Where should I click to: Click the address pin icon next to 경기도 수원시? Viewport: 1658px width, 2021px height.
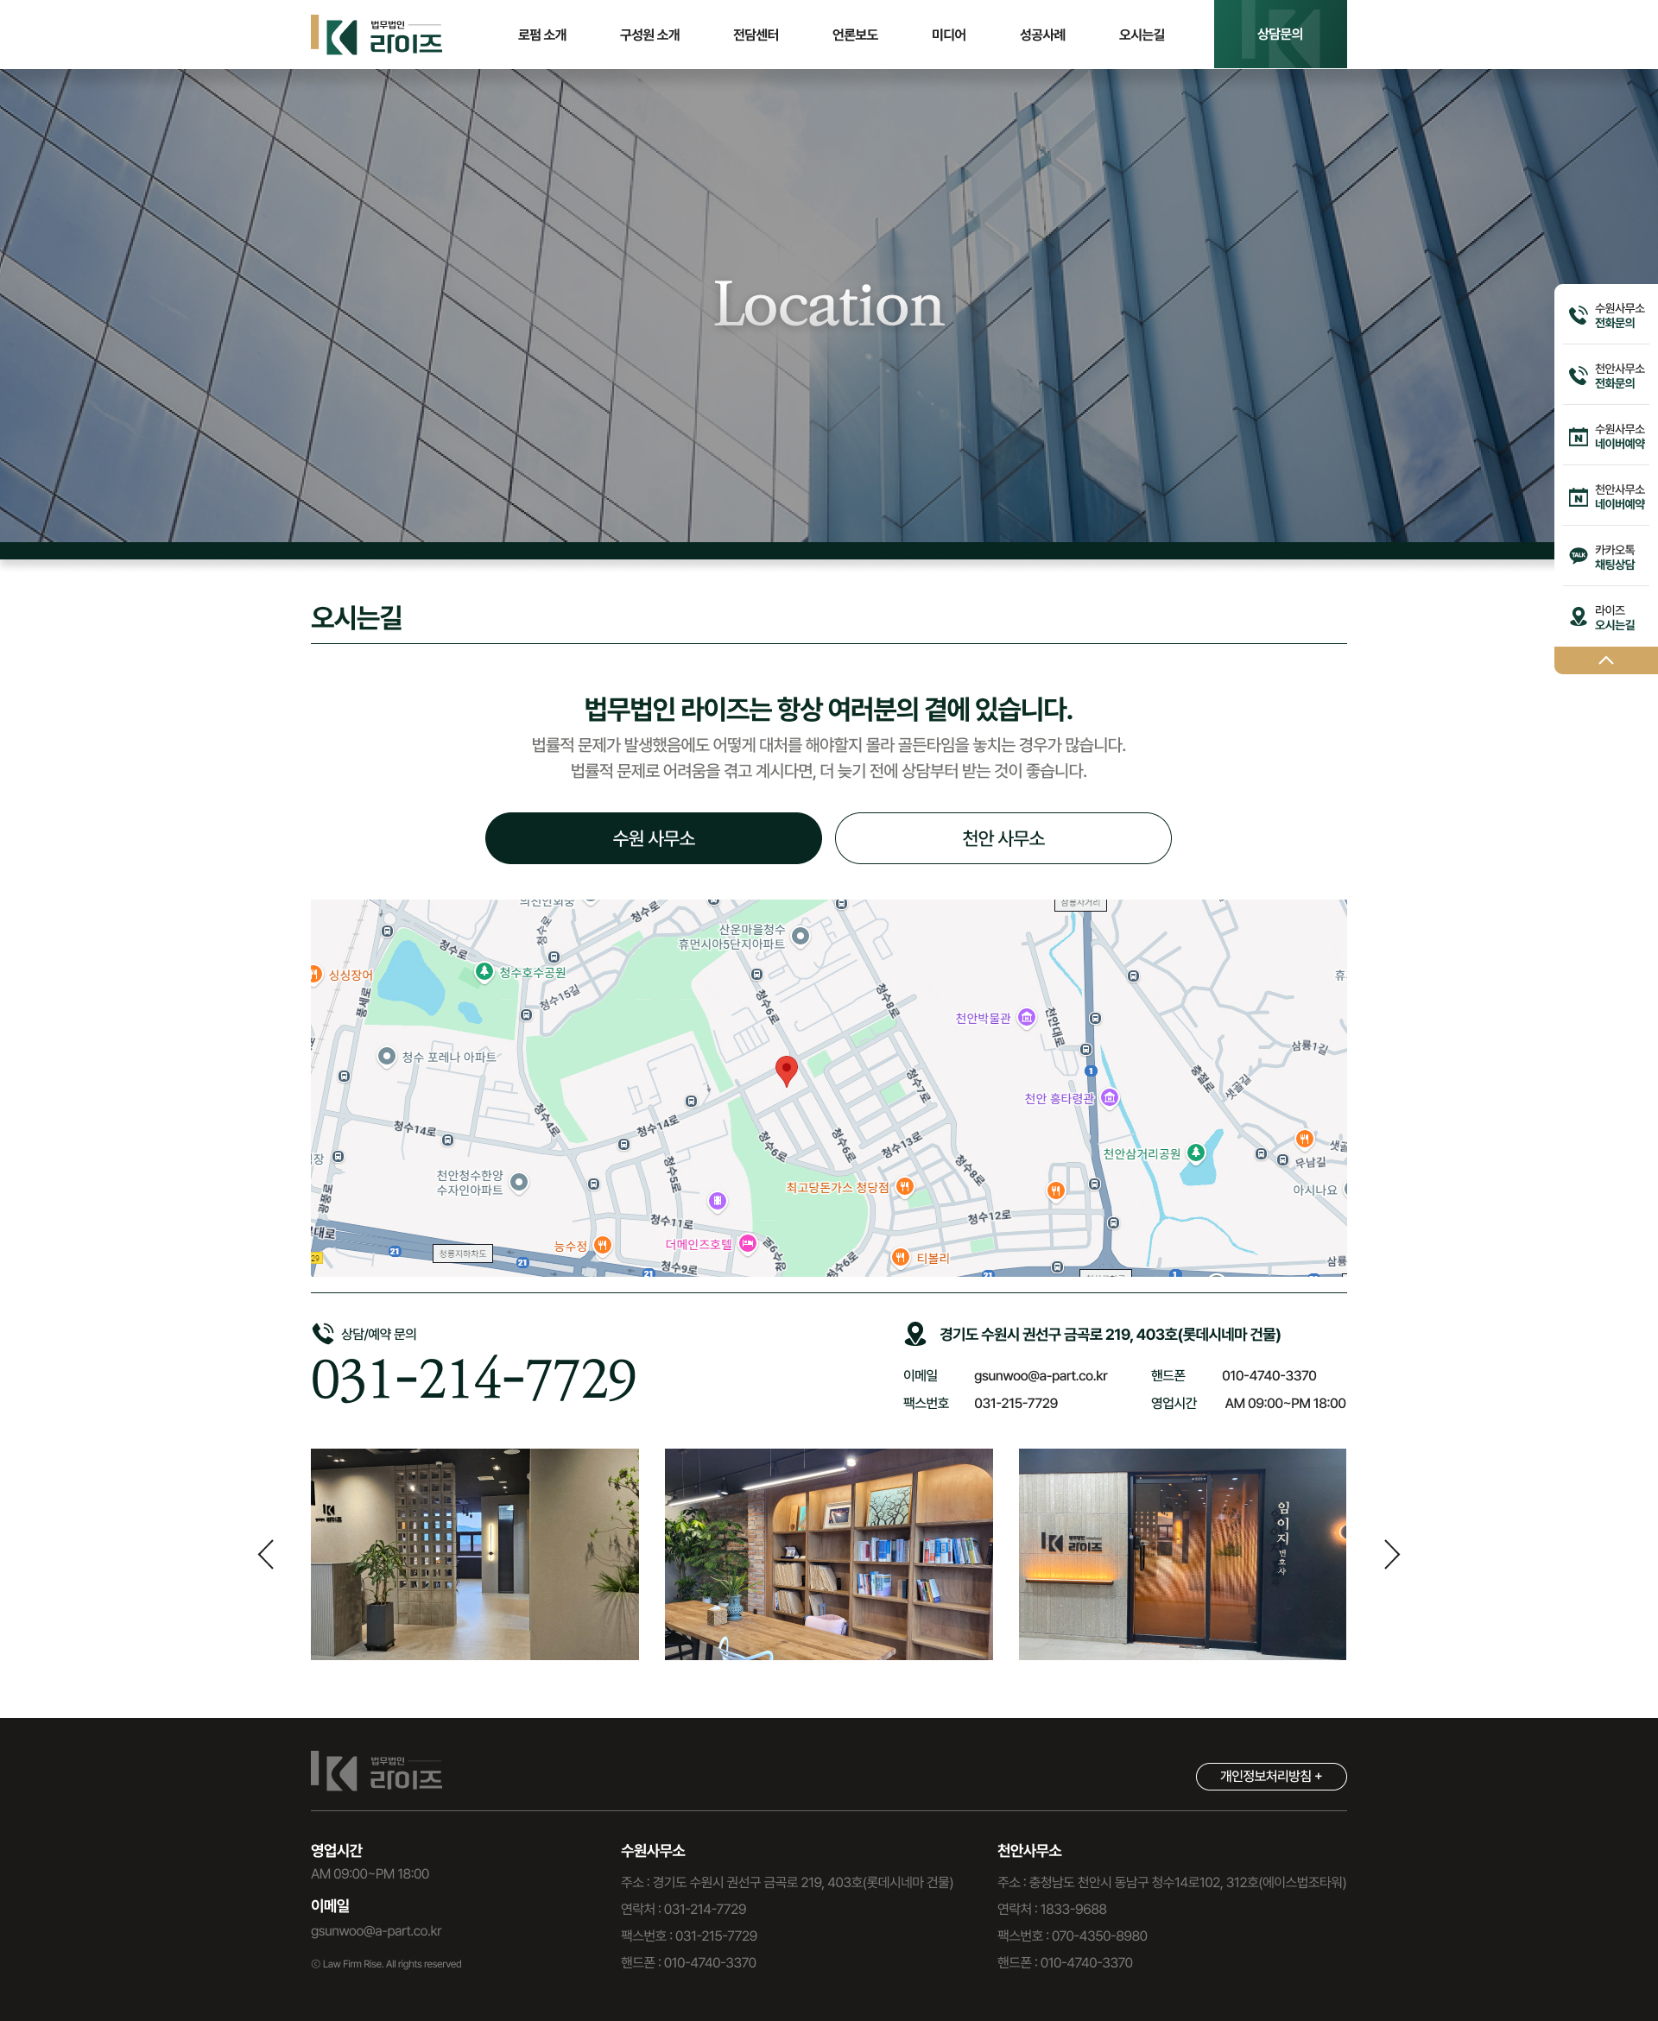click(x=915, y=1333)
